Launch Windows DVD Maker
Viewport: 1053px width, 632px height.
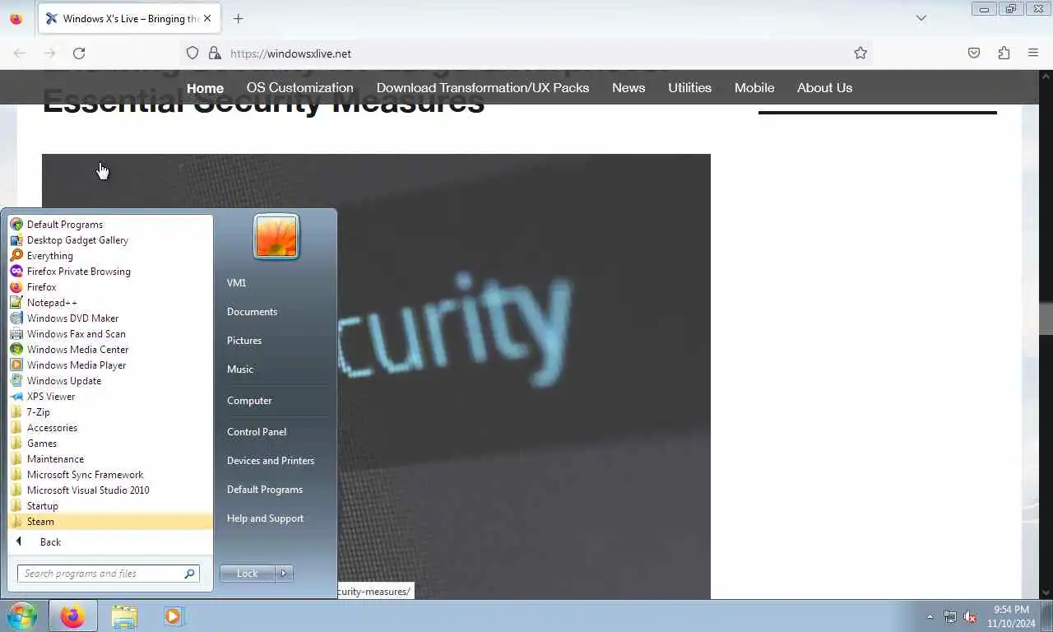tap(110, 318)
